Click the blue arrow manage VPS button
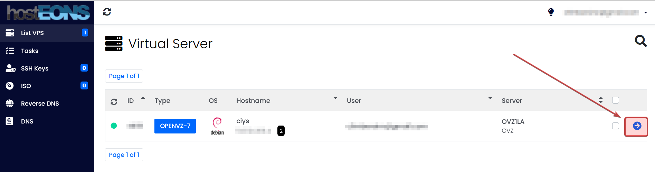 pyautogui.click(x=637, y=126)
